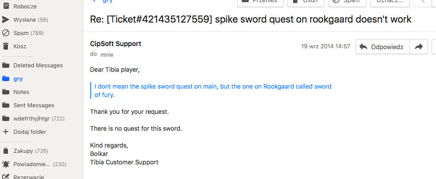The height and width of the screenshot is (179, 436).
Task: Click the Odpowiedz reply button
Action: pos(382,47)
